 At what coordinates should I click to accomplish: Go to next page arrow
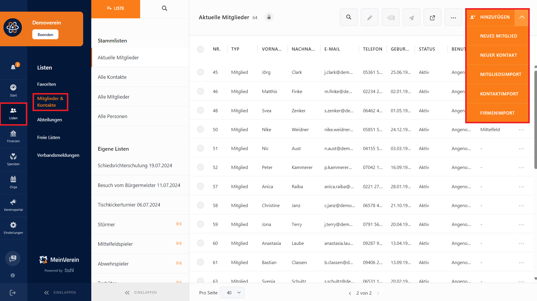coord(378,293)
